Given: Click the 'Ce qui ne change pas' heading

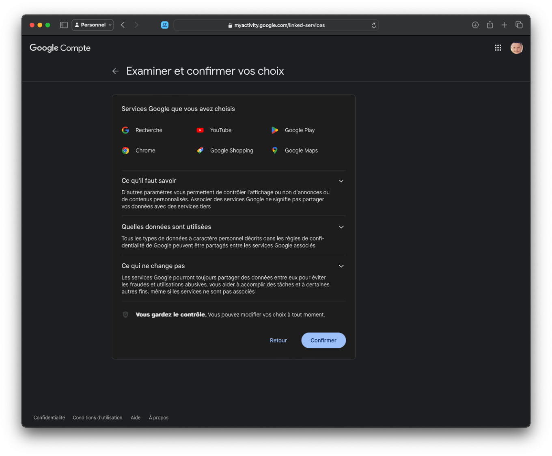Looking at the screenshot, I should [x=153, y=266].
